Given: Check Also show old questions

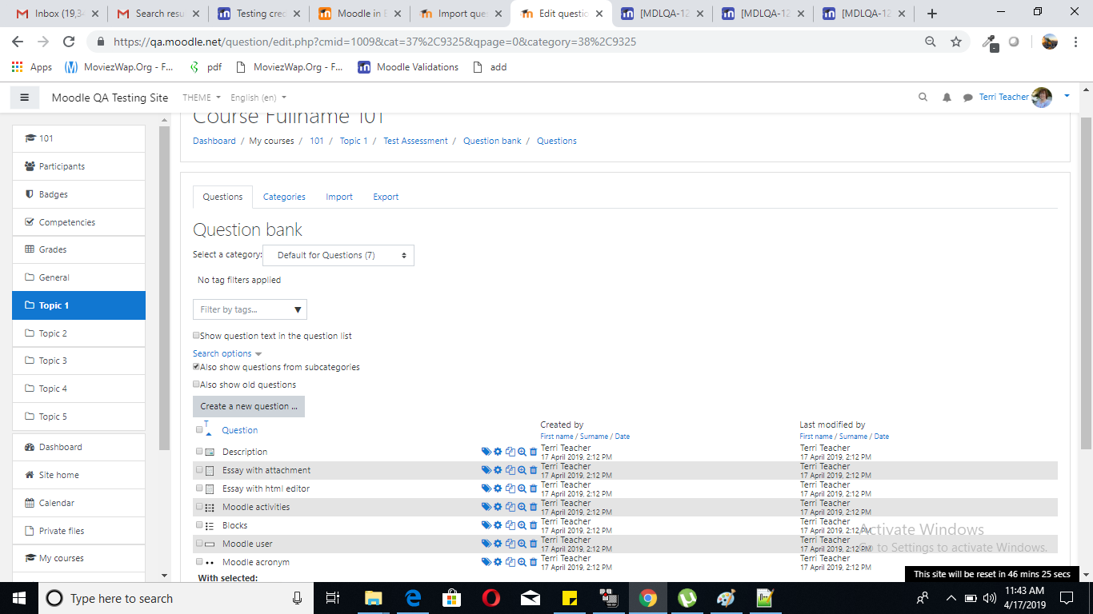Looking at the screenshot, I should (196, 385).
